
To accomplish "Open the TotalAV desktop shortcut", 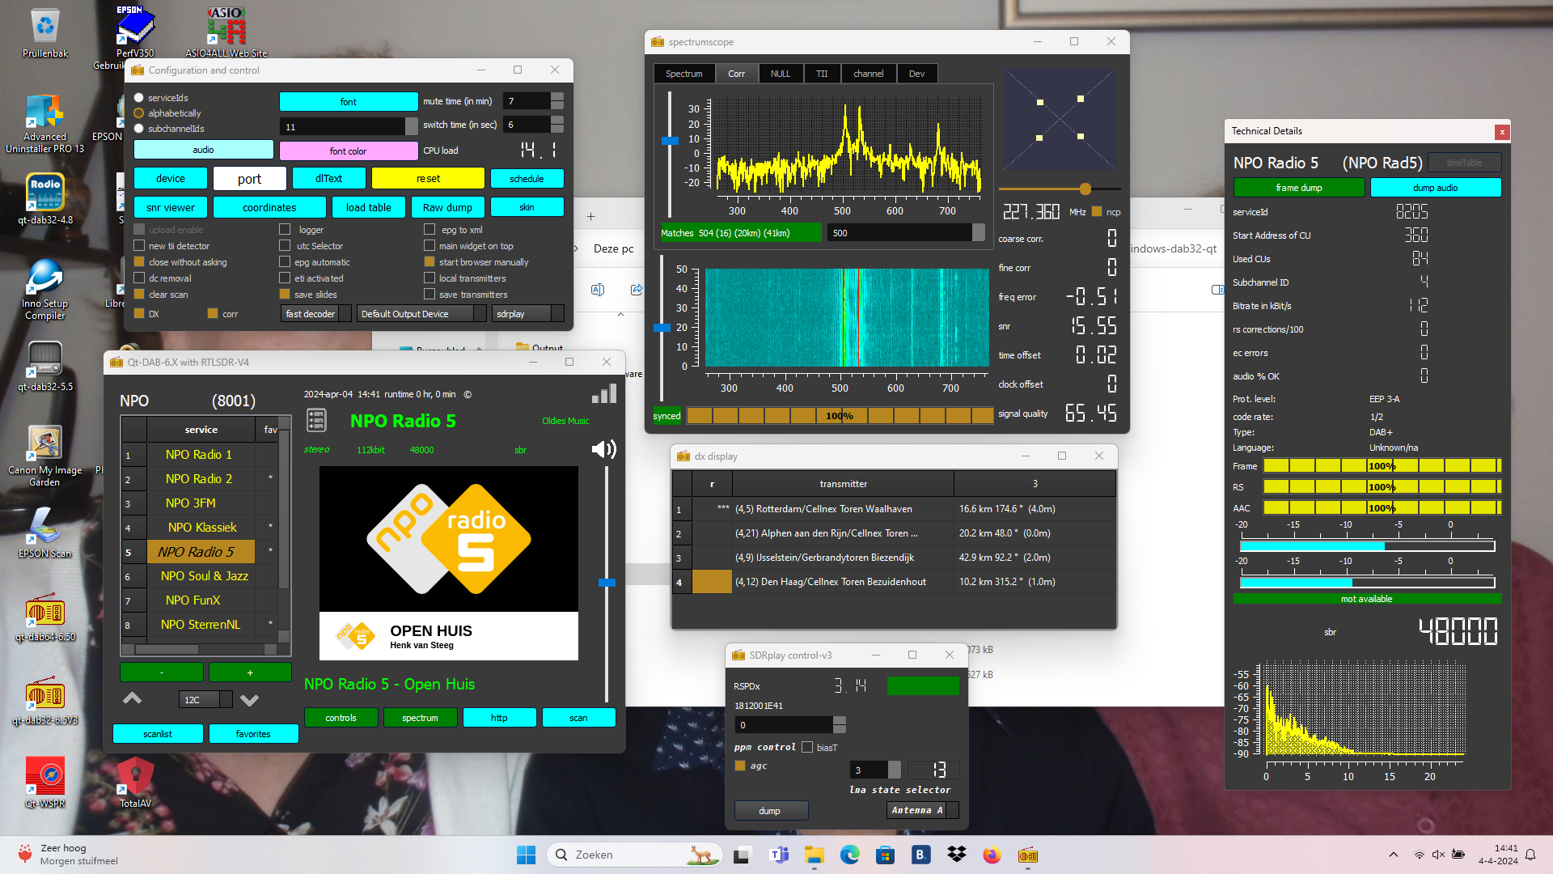I will pos(135,782).
